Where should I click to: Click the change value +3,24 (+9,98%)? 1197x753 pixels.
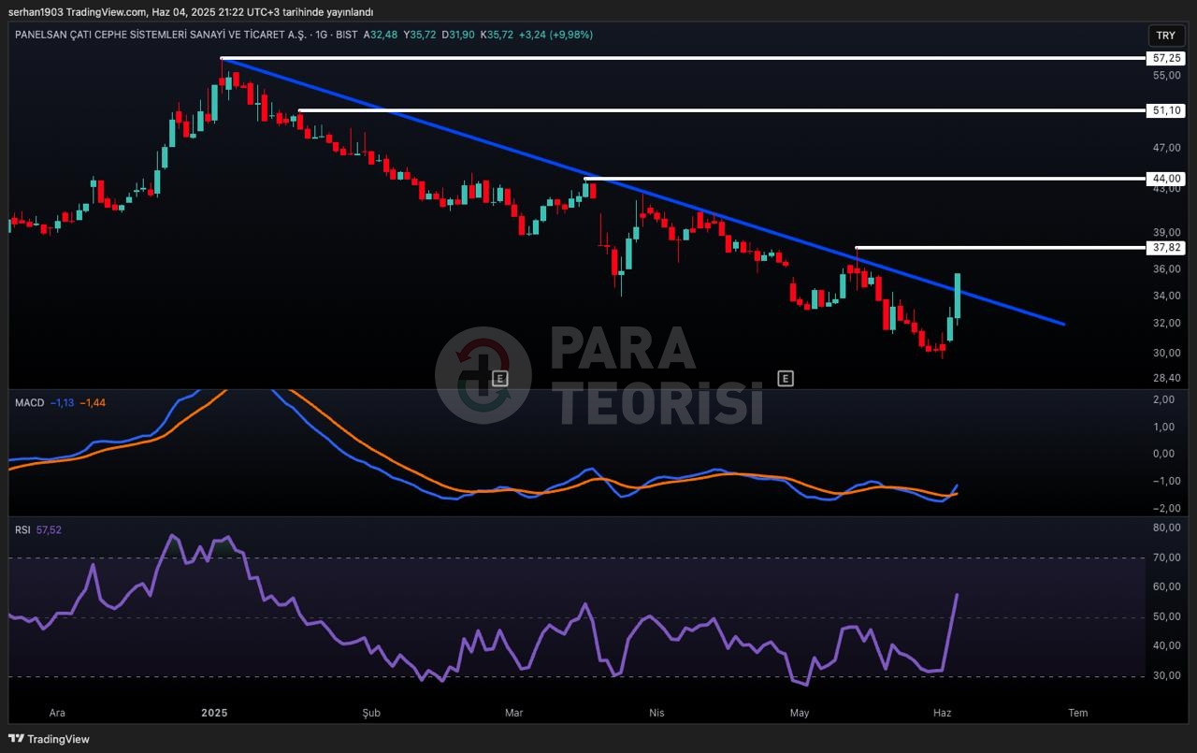click(x=556, y=35)
